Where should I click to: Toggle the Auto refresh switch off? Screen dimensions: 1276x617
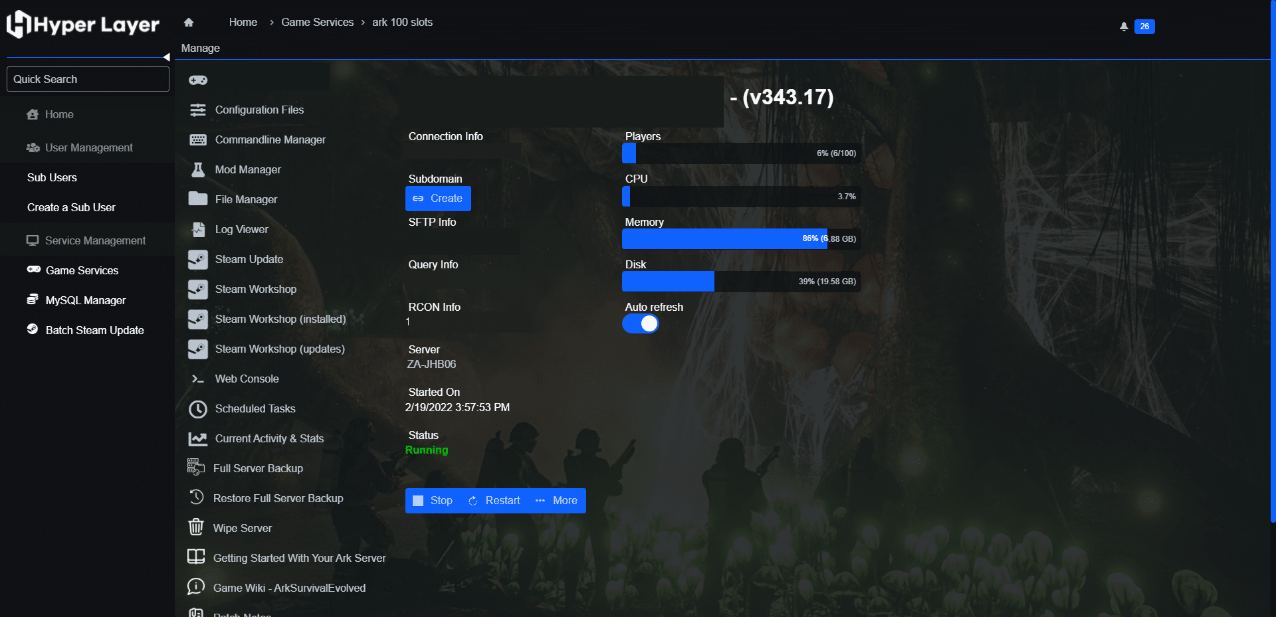click(x=641, y=323)
